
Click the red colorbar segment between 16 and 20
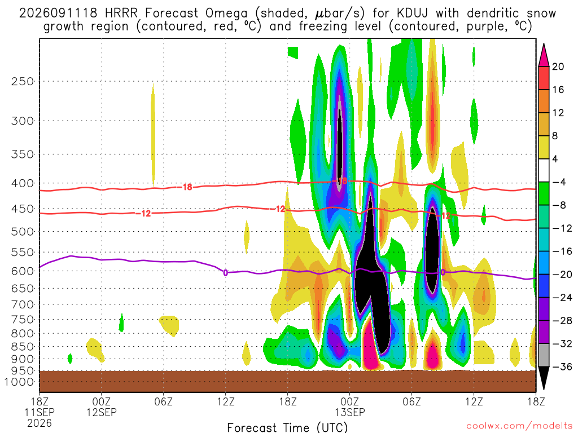click(x=544, y=78)
